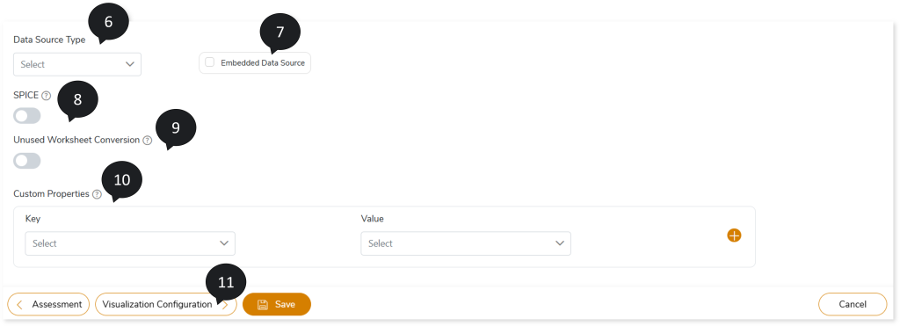
Task: Click the right chevron on Visualization Configuration
Action: pos(226,305)
